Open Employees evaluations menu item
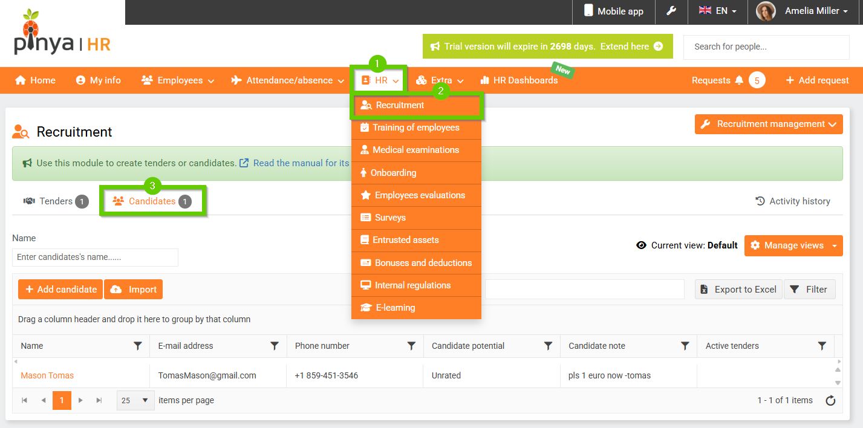The height and width of the screenshot is (428, 863). tap(416, 195)
